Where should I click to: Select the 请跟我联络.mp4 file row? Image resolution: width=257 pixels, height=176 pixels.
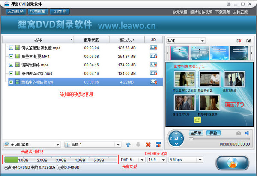pyautogui.click(x=85, y=65)
